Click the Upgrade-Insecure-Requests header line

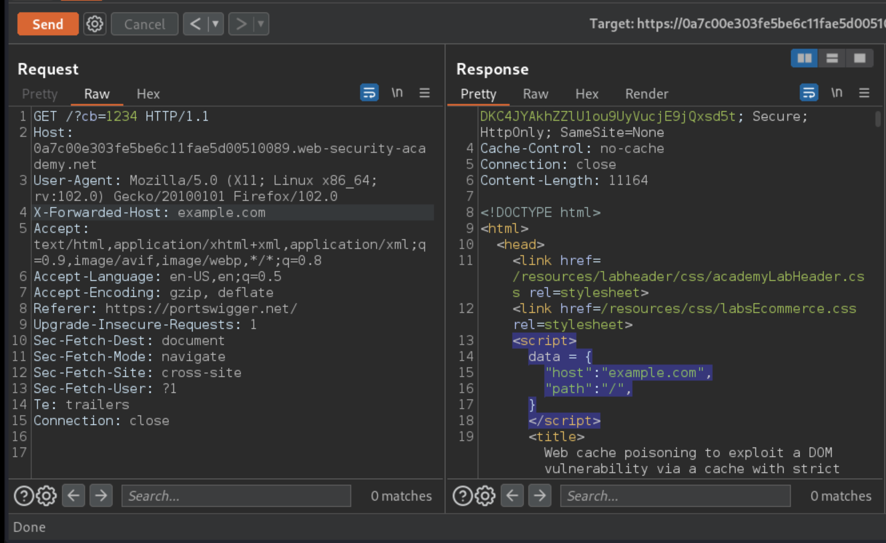[145, 325]
